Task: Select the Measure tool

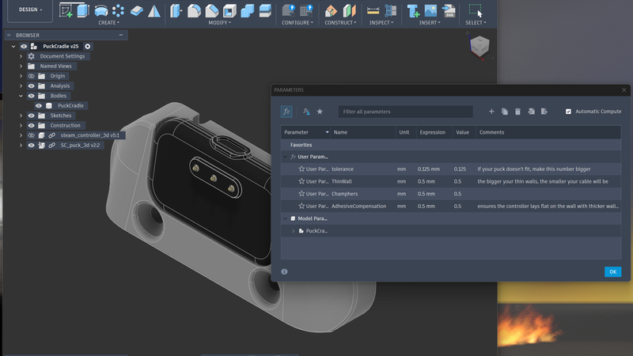Action: tap(373, 11)
